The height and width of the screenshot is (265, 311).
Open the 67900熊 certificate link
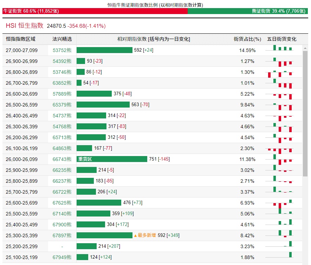point(62,225)
